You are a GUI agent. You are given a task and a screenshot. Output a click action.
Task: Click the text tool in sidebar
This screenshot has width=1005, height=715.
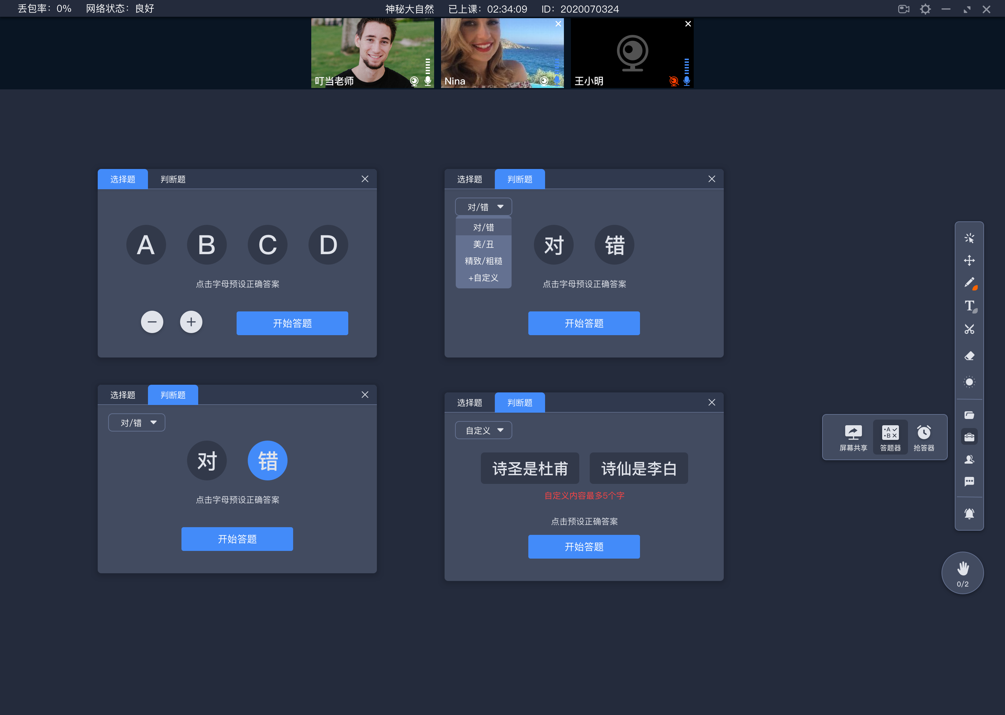click(970, 305)
